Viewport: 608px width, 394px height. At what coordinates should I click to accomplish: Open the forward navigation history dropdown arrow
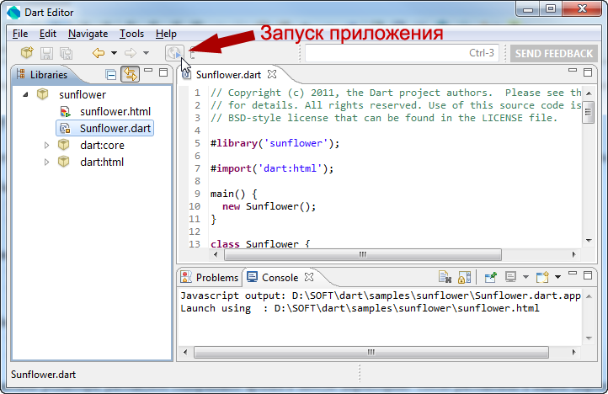tap(147, 53)
